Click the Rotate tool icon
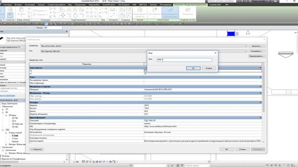Screen dimensions: 298x167 [x=75, y=15]
